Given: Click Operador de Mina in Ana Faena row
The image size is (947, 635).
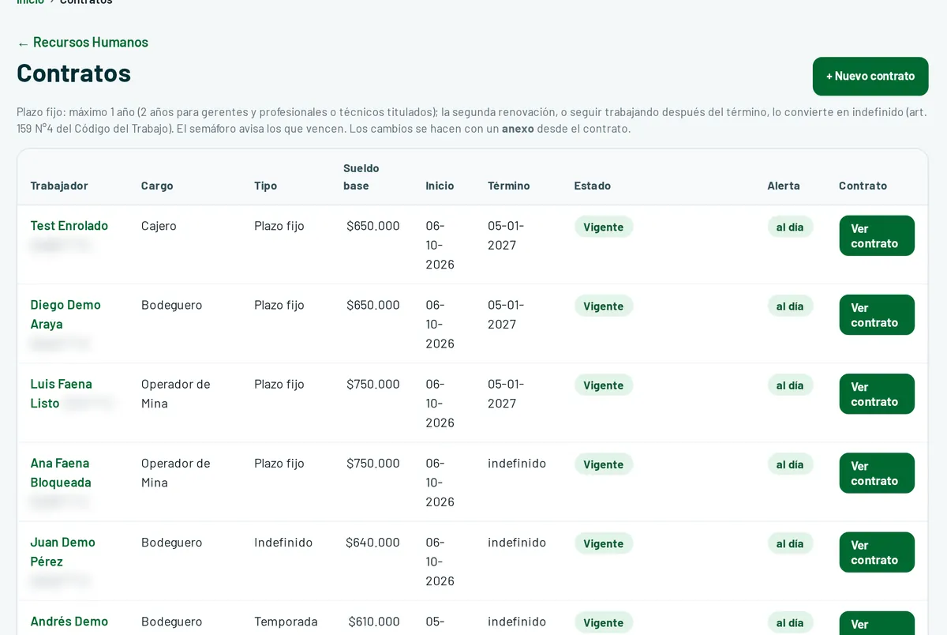Looking at the screenshot, I should coord(176,472).
